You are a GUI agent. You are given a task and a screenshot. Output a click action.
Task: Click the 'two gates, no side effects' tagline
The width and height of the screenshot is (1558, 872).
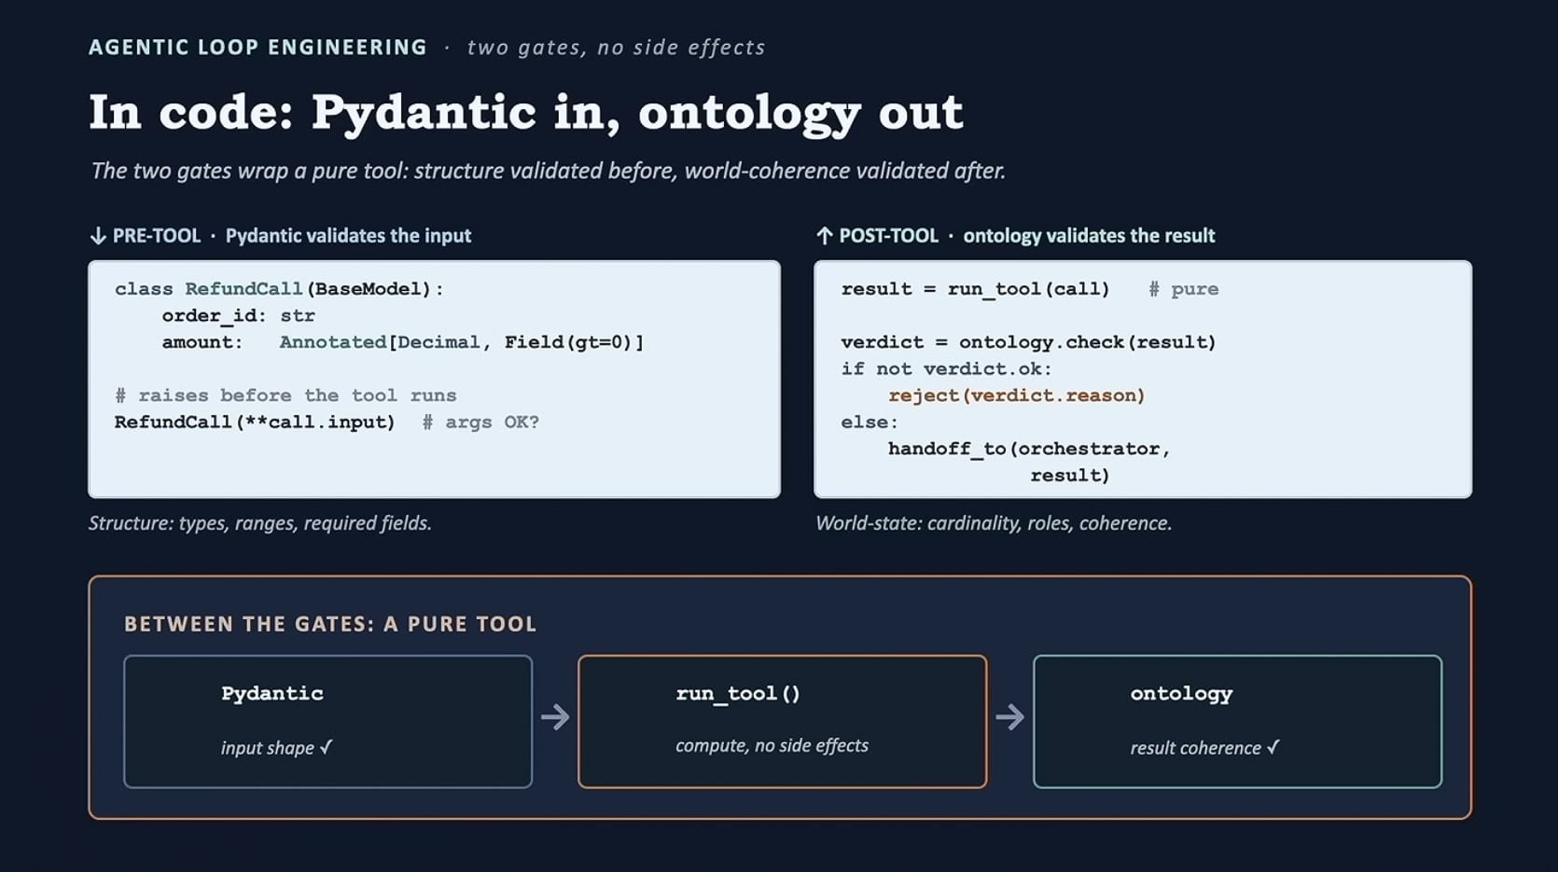click(x=616, y=48)
